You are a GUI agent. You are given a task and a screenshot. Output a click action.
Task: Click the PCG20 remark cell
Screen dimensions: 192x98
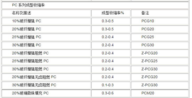tap(160, 29)
